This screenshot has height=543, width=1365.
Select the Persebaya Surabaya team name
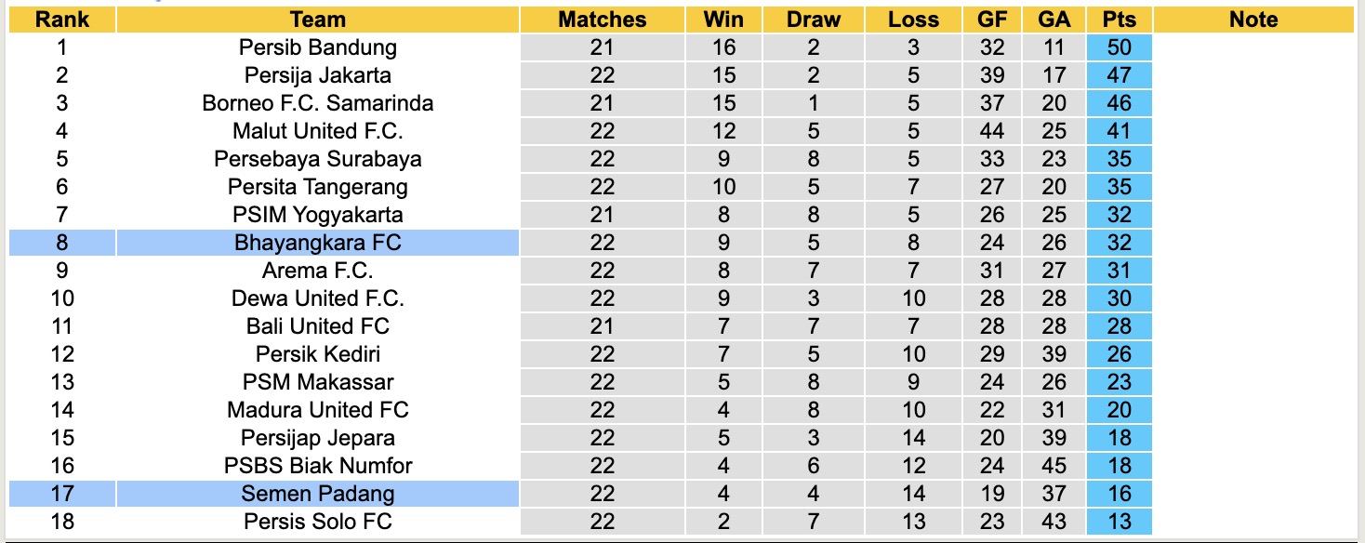coord(318,159)
